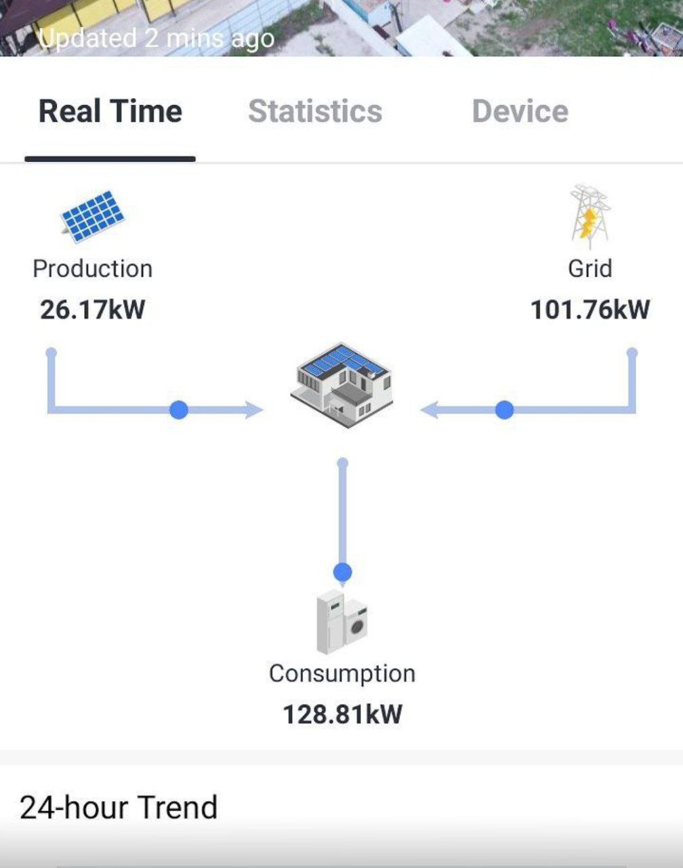This screenshot has height=868, width=683.
Task: Switch to the Statistics tab
Action: [x=315, y=111]
